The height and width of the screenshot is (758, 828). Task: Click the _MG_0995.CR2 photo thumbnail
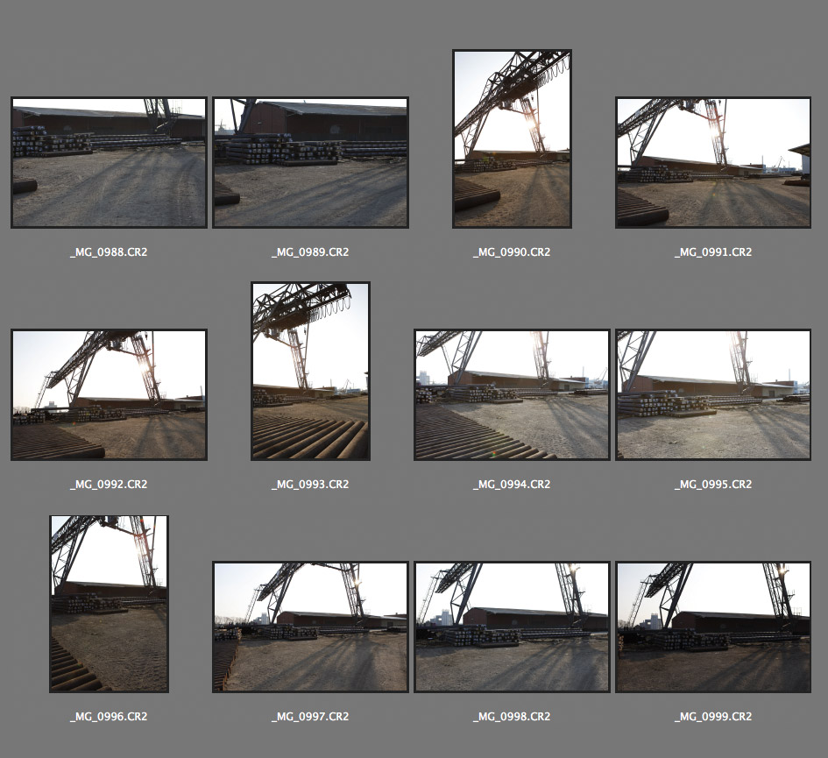coord(713,394)
